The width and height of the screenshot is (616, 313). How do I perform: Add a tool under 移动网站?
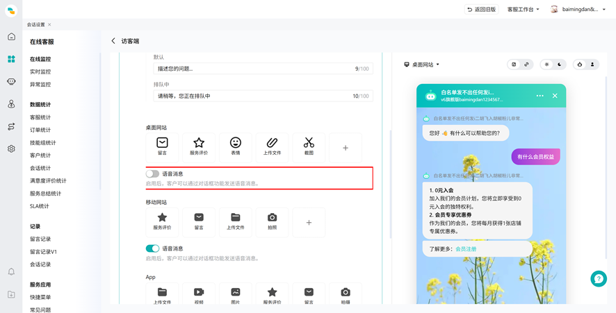coord(309,222)
